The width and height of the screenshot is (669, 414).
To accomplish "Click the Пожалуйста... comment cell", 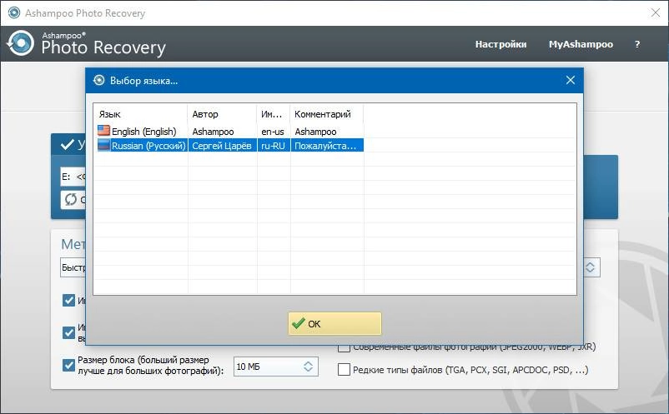I will (327, 146).
